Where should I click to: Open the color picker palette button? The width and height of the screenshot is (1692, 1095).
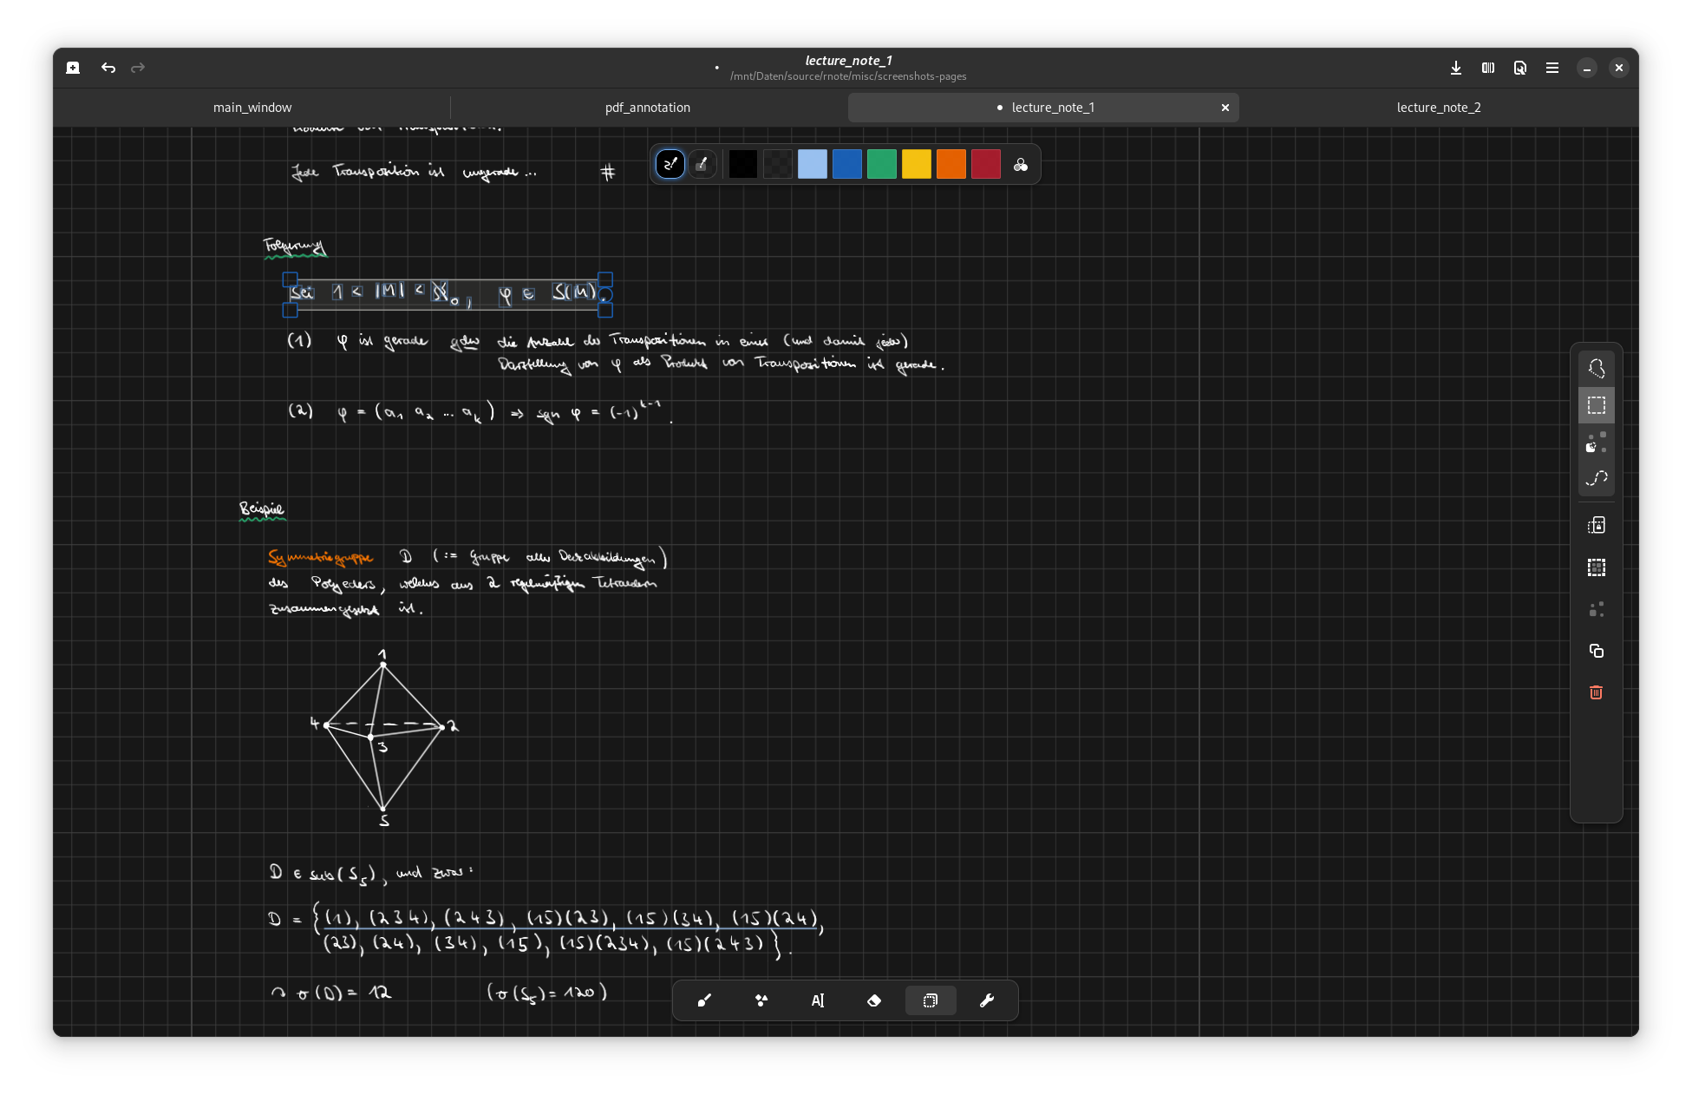tap(1021, 165)
